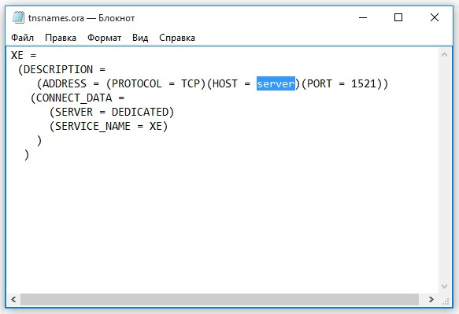Click the word HOST in text
This screenshot has height=314, width=459.
pos(225,83)
